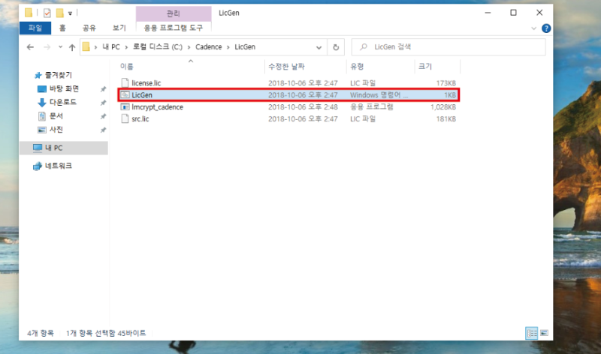Switch to details view in status bar
This screenshot has width=601, height=354.
pyautogui.click(x=531, y=333)
